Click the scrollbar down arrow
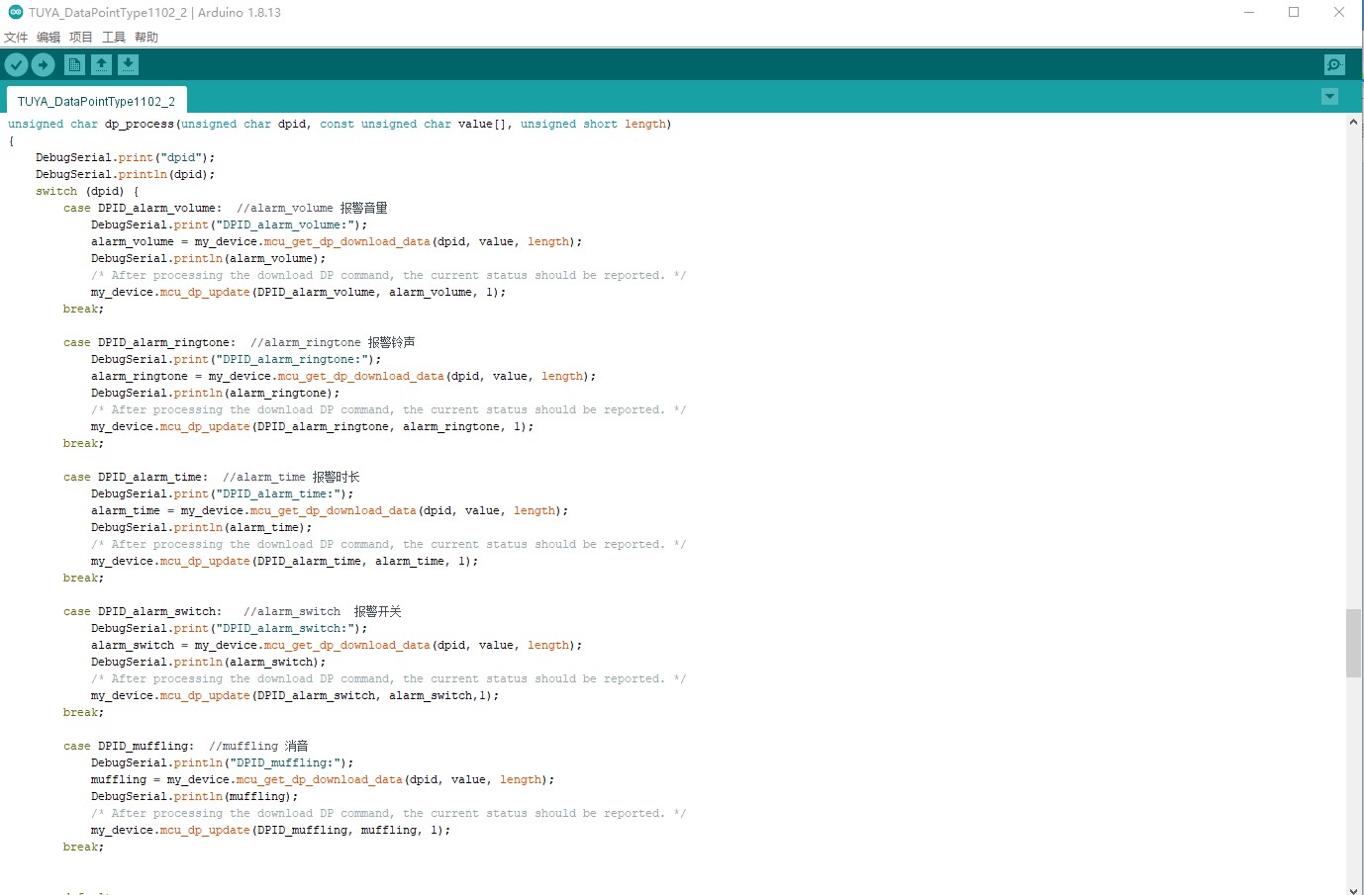This screenshot has width=1364, height=895. tap(1353, 889)
